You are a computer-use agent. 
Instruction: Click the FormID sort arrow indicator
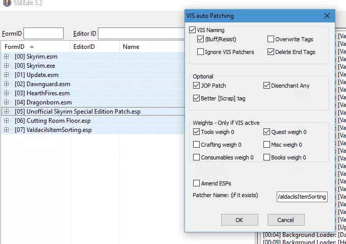pyautogui.click(x=32, y=46)
